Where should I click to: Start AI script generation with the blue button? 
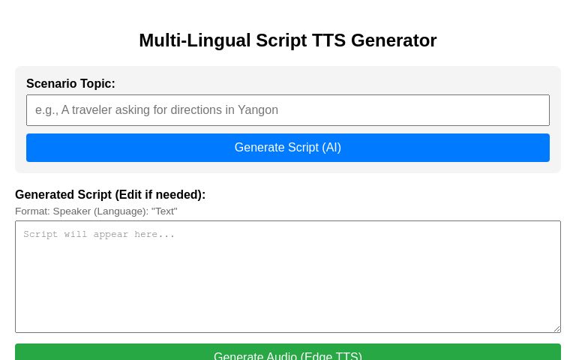coord(288,148)
